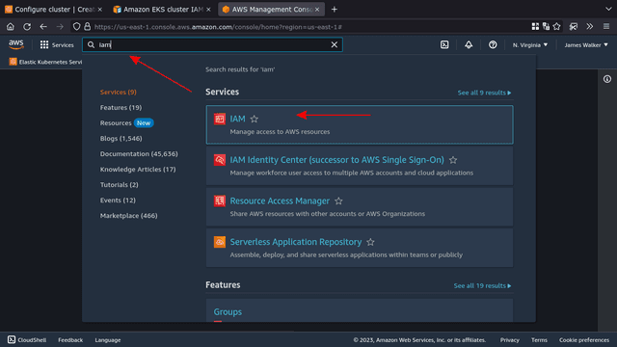617x347 pixels.
Task: List all tabs dropdown arrow
Action: [608, 9]
